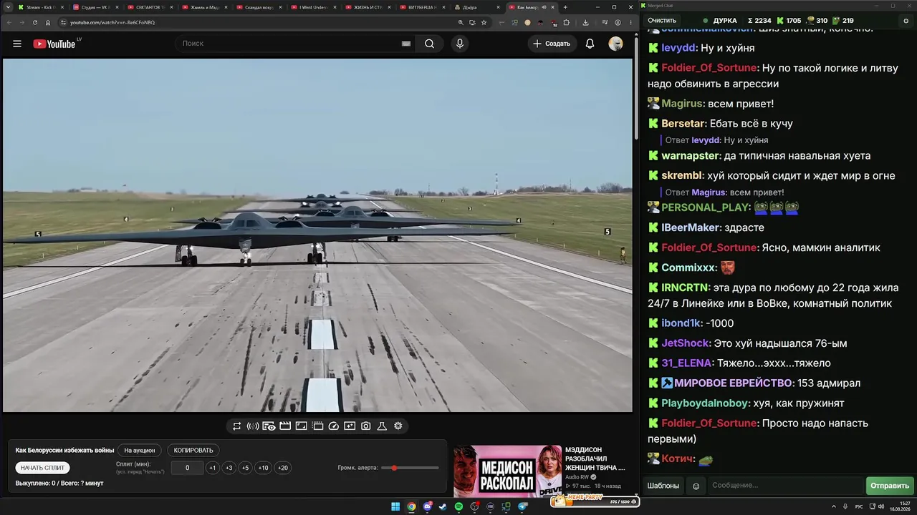The height and width of the screenshot is (515, 917).
Task: Open the YouTube guide hamburger menu
Action: (17, 44)
